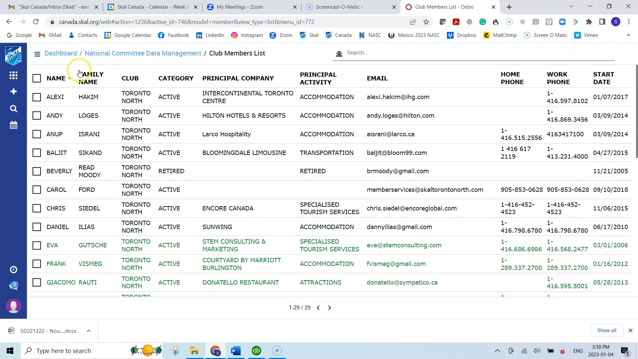Click the Skal logo in the sidebar
Screen dimensions: 638x359
tap(13, 55)
